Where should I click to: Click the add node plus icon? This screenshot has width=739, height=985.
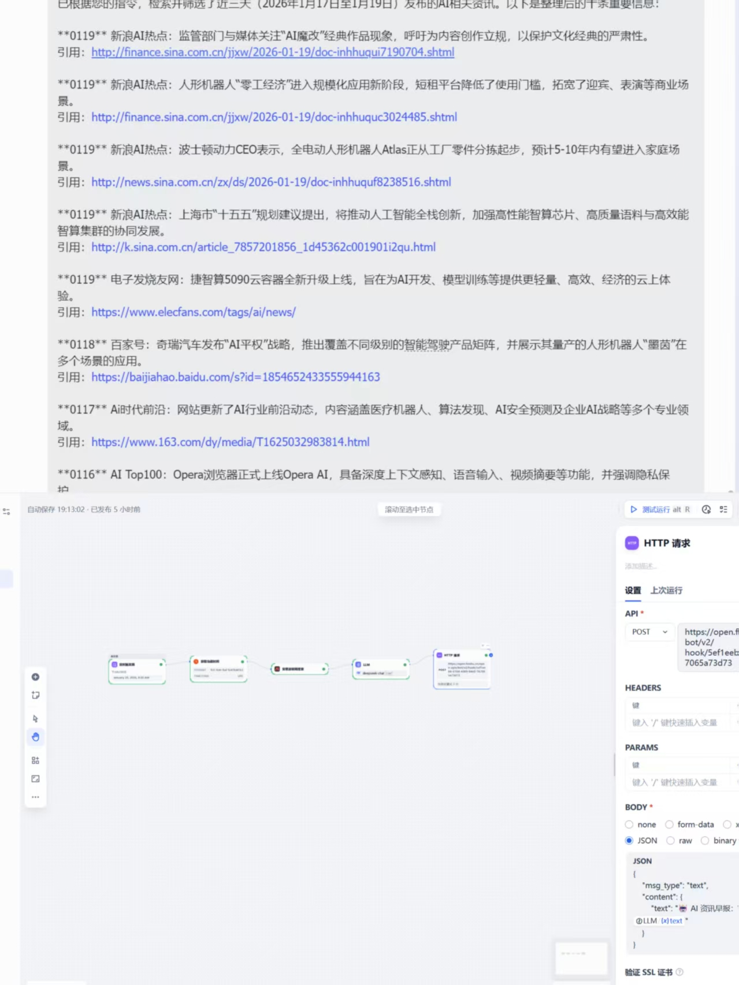pos(35,677)
